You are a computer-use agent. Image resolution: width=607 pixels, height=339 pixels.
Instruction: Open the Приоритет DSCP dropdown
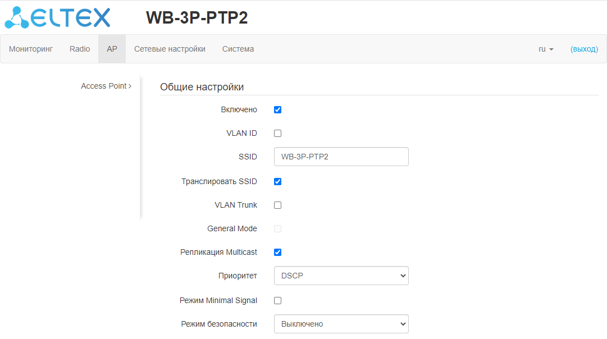(341, 276)
